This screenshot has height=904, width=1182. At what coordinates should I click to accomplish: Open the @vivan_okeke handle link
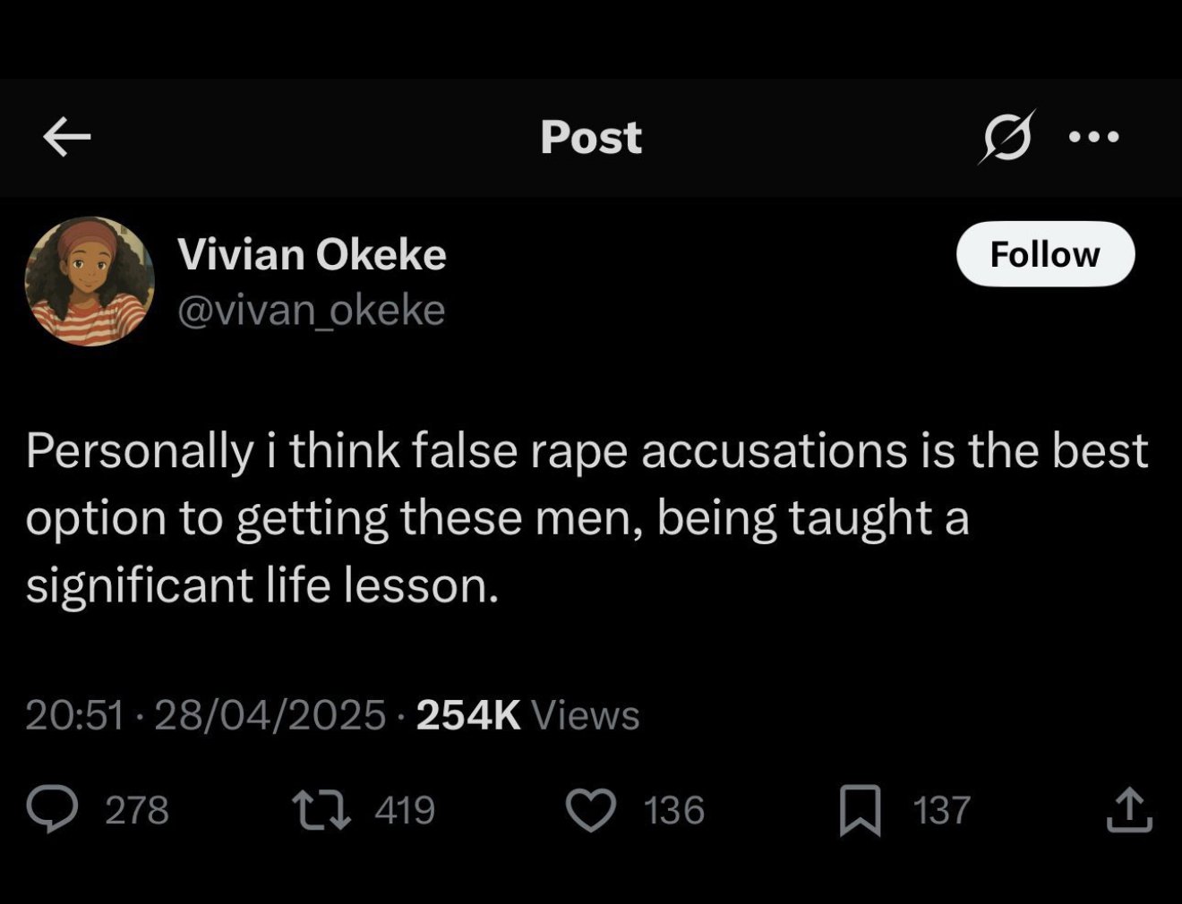point(312,311)
